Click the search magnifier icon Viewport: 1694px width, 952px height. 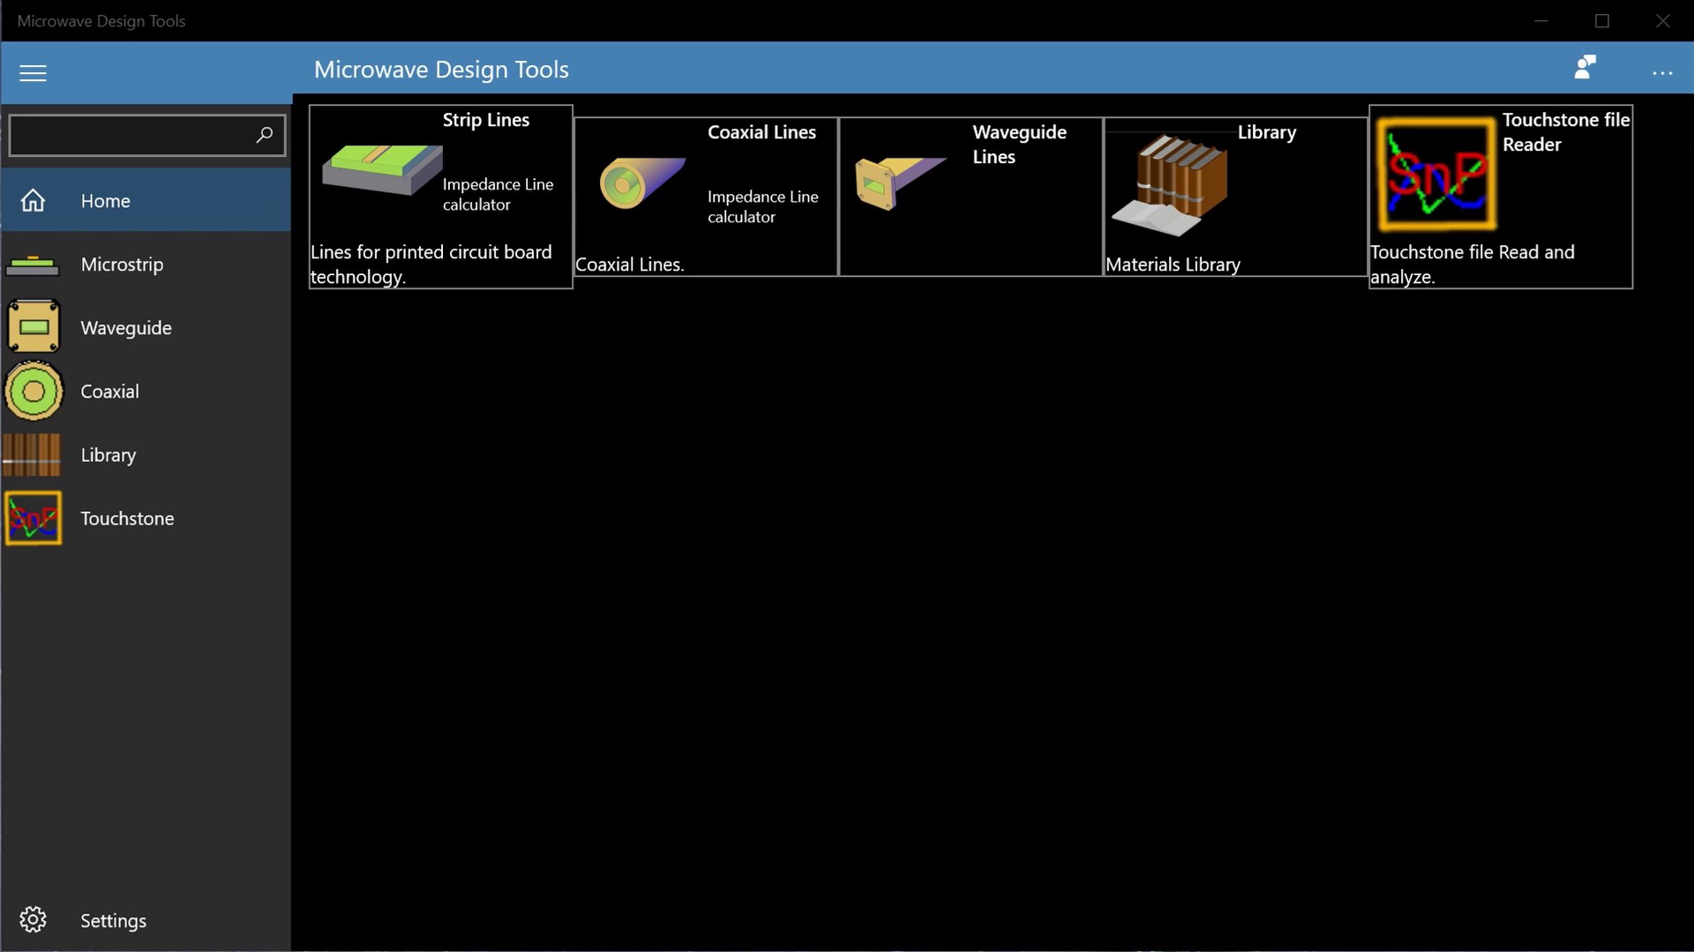pyautogui.click(x=264, y=135)
